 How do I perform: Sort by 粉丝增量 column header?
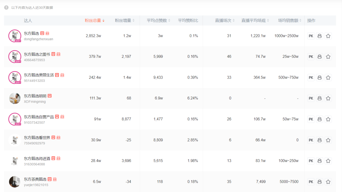tap(124, 21)
